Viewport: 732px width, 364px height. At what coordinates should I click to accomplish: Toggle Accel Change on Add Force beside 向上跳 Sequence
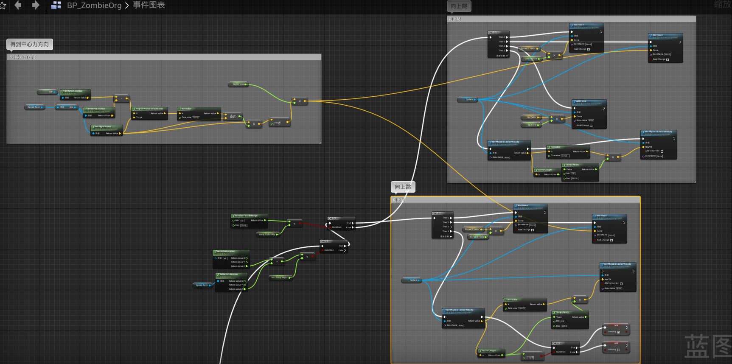pyautogui.click(x=532, y=230)
